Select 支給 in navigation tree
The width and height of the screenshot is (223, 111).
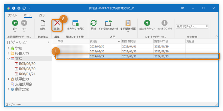pos(19,58)
